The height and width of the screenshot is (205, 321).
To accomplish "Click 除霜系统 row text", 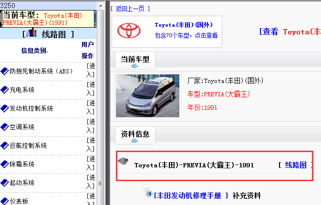I will click(x=22, y=164).
